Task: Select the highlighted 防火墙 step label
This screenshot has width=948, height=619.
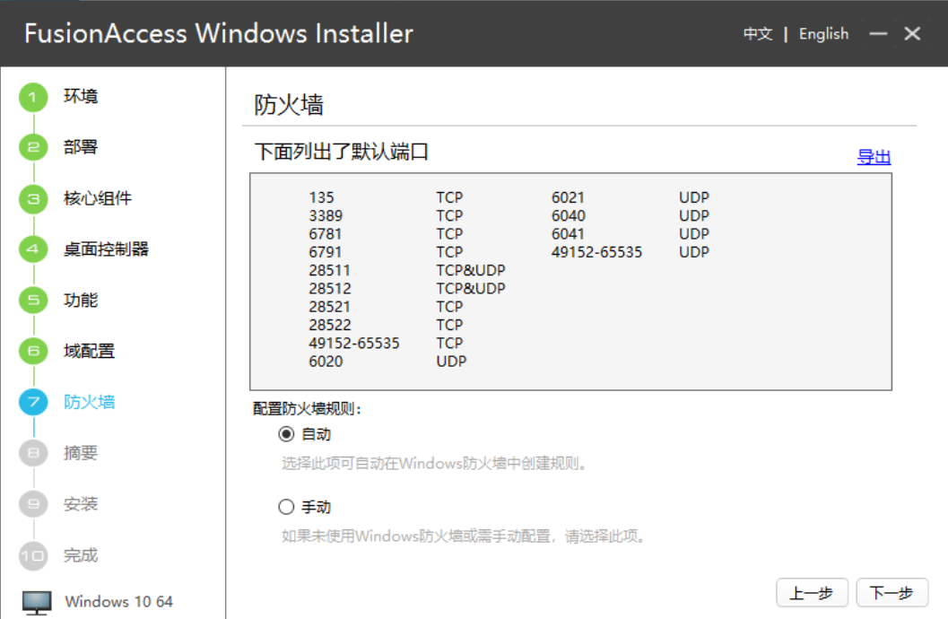Action: tap(89, 402)
